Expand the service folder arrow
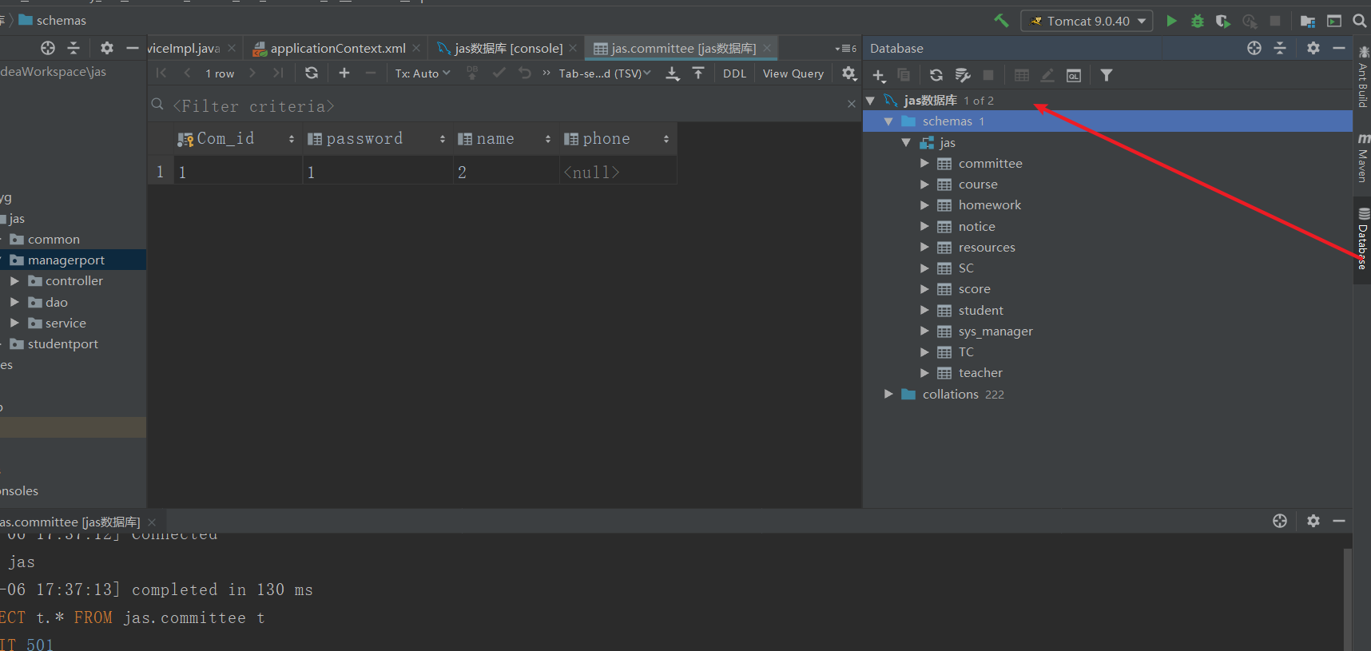 point(14,323)
